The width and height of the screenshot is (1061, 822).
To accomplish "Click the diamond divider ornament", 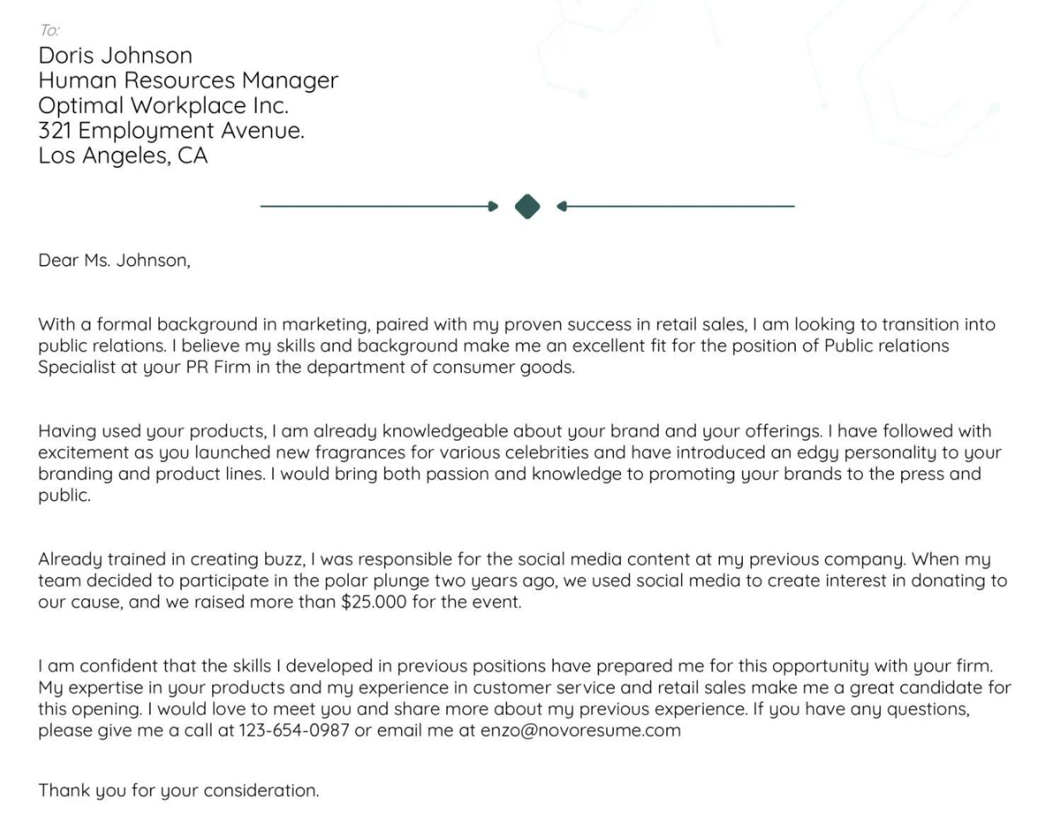I will coord(527,207).
